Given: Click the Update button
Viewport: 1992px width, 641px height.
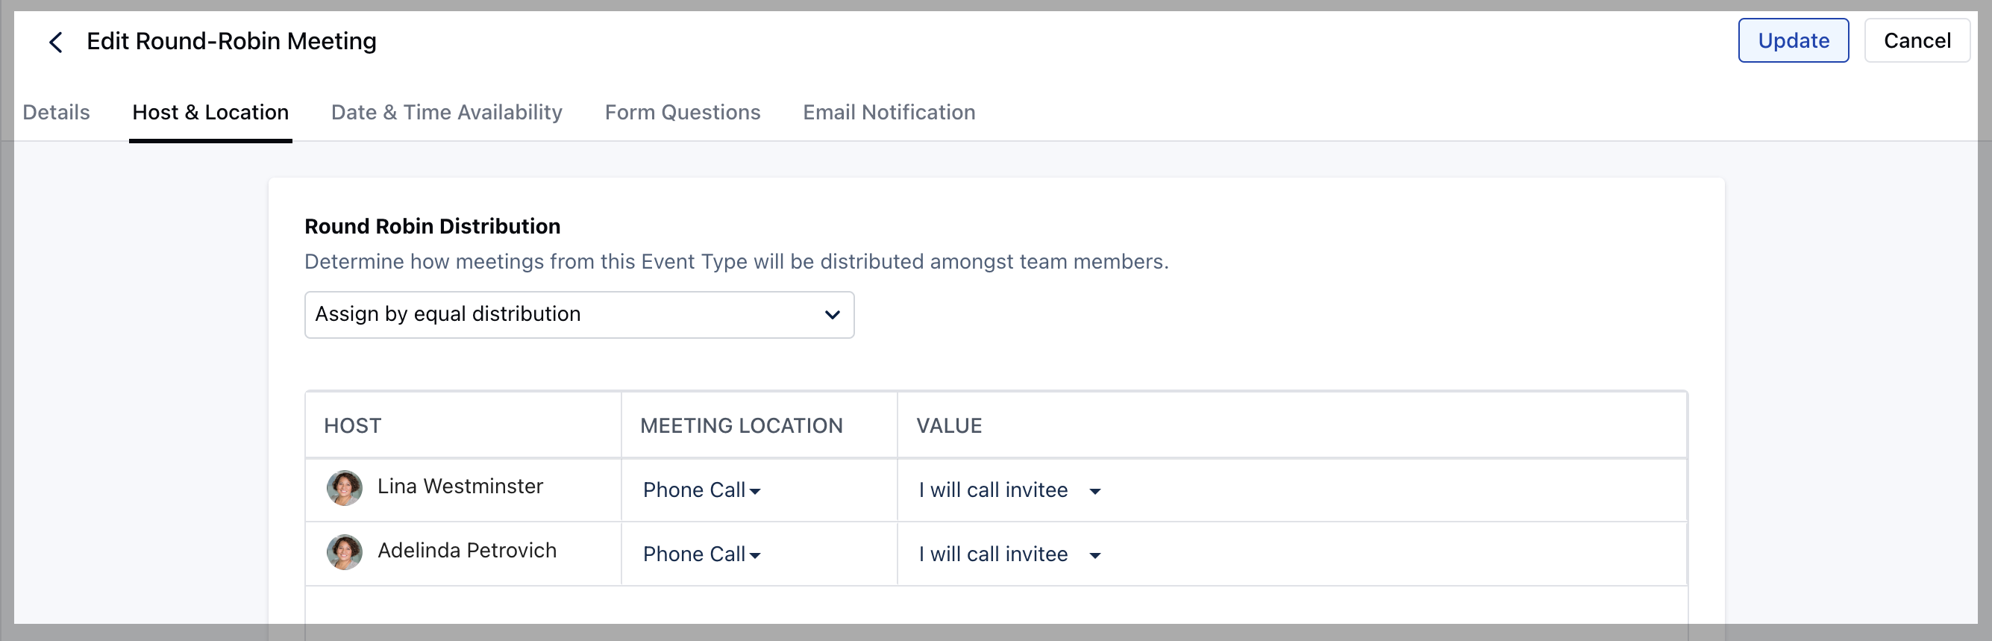Looking at the screenshot, I should 1793,40.
